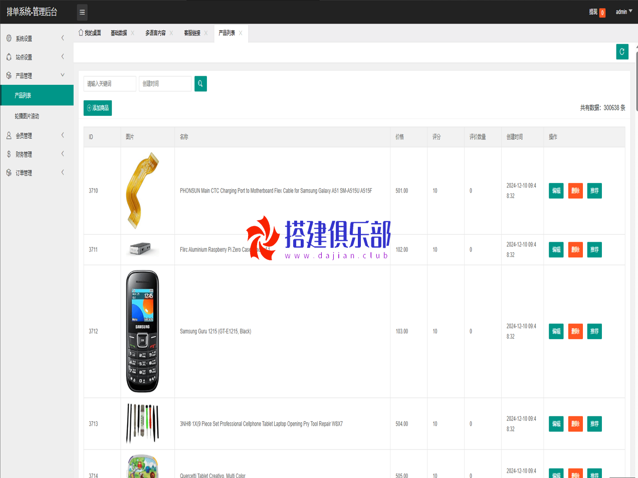Delete product 3711 with 删除 button
Viewport: 638px width, 478px height.
point(575,250)
